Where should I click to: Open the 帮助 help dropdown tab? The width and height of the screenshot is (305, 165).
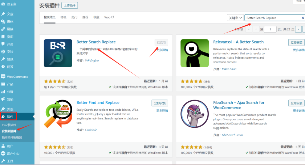[x=300, y=1]
